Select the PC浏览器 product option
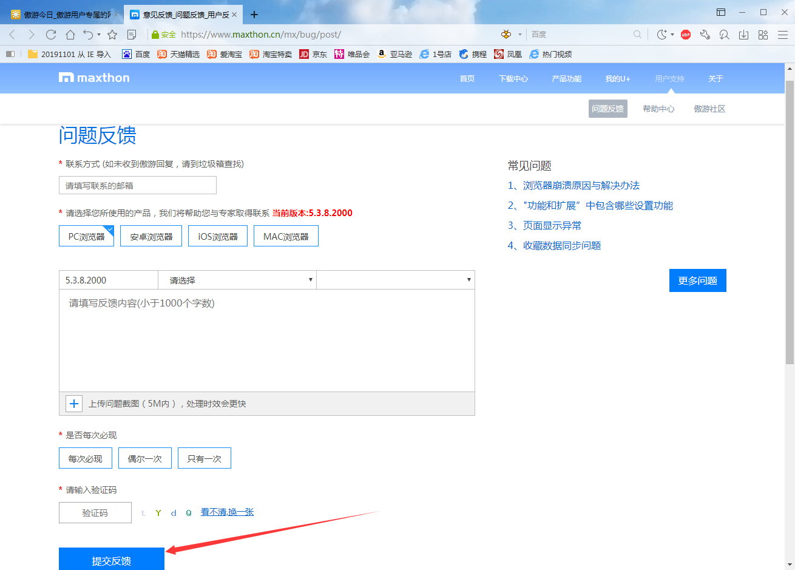 tap(86, 236)
